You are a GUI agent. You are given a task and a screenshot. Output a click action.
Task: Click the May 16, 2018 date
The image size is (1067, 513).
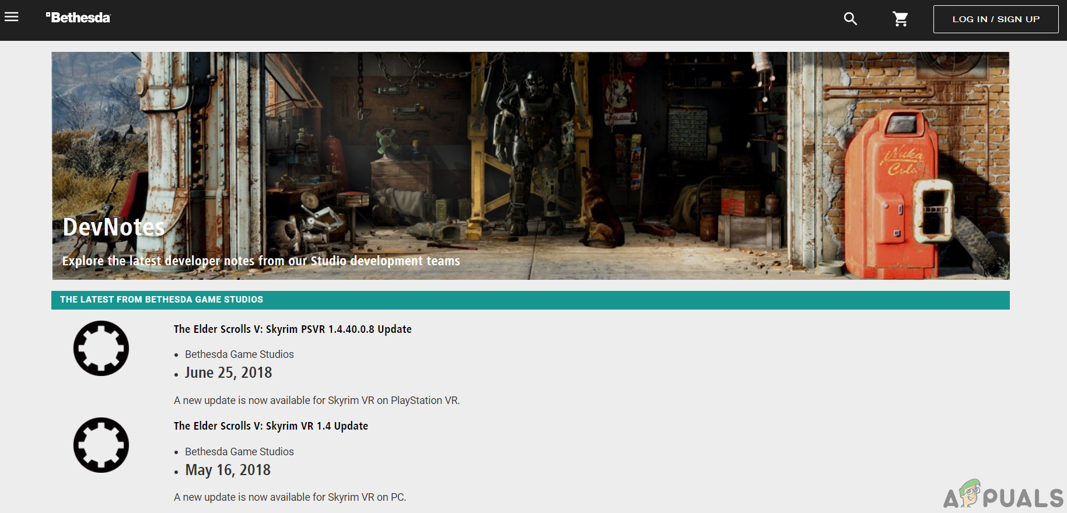point(228,470)
